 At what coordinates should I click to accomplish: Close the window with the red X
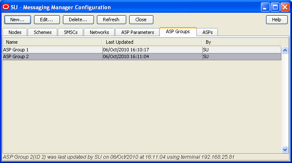[x=285, y=7]
